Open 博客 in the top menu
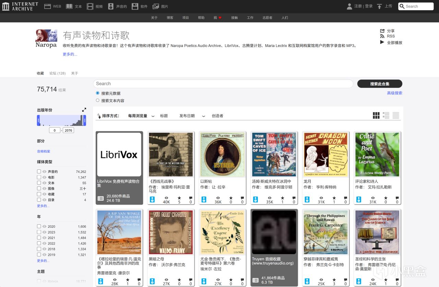This screenshot has height=287, width=439. 170,18
